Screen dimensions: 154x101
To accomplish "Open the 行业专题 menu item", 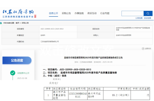I will pyautogui.click(x=105, y=13).
